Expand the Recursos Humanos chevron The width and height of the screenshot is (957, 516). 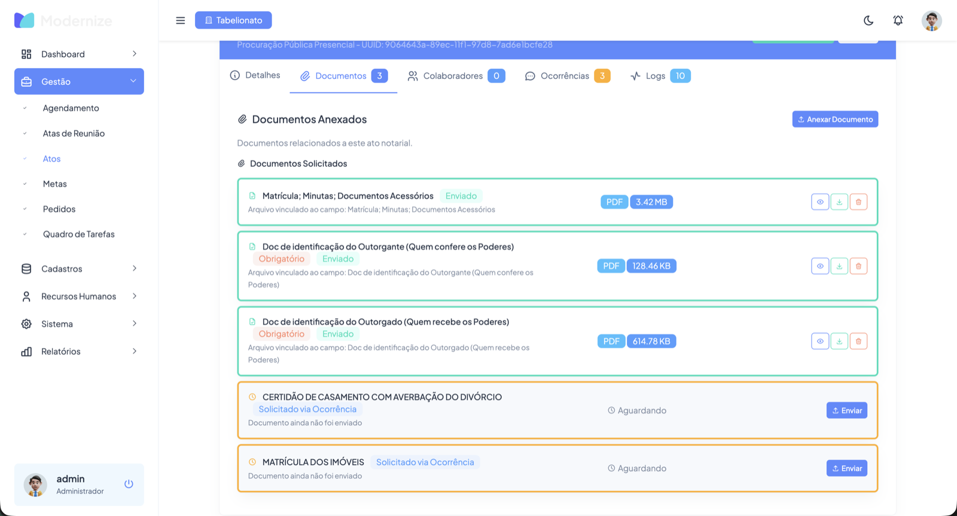[135, 296]
